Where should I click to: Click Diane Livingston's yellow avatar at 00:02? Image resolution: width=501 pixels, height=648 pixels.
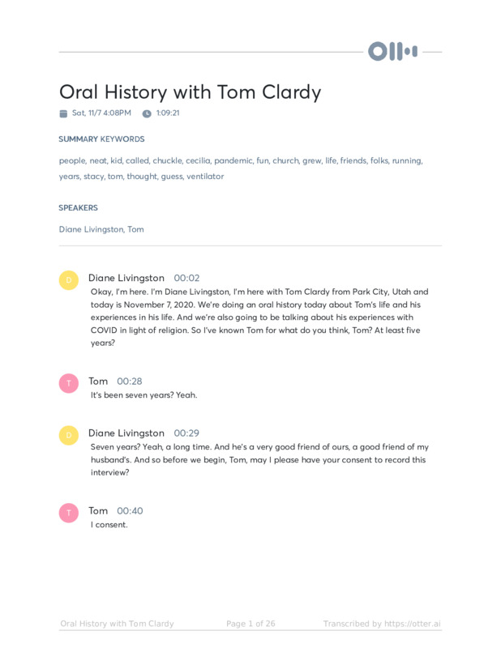coord(69,280)
